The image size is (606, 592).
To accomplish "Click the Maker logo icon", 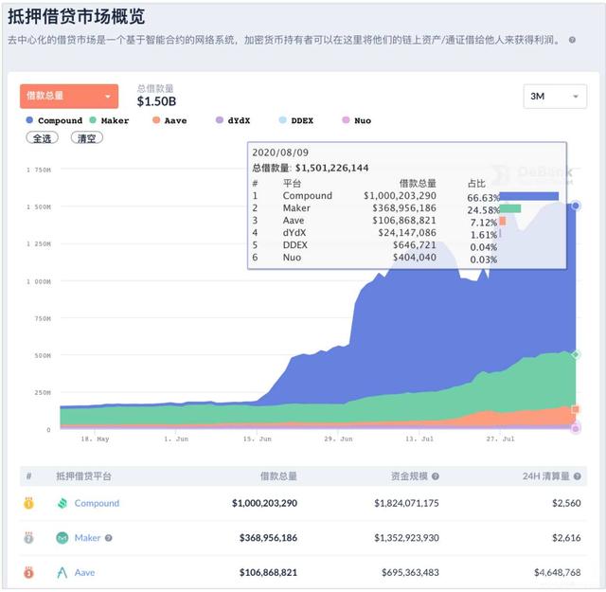I will (x=62, y=538).
